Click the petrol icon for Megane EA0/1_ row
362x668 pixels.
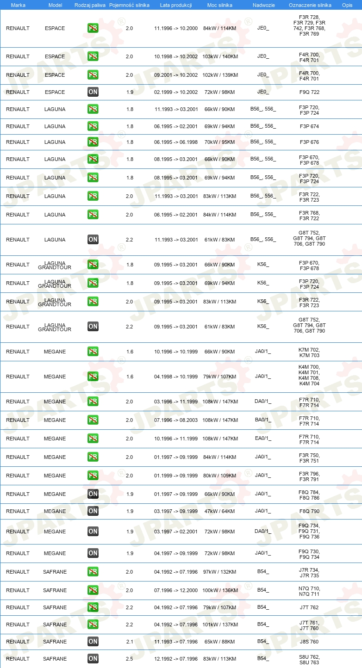pyautogui.click(x=93, y=439)
